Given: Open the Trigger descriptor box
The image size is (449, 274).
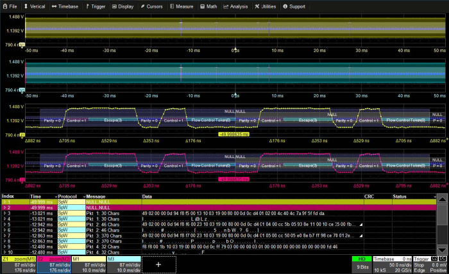Looking at the screenshot, I should click(x=431, y=264).
